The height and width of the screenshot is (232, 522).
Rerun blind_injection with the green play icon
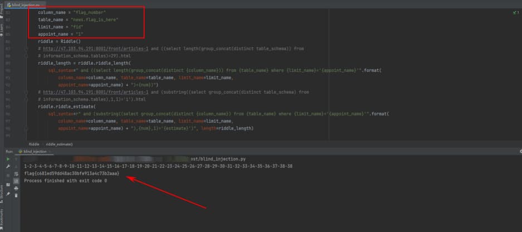[8, 159]
